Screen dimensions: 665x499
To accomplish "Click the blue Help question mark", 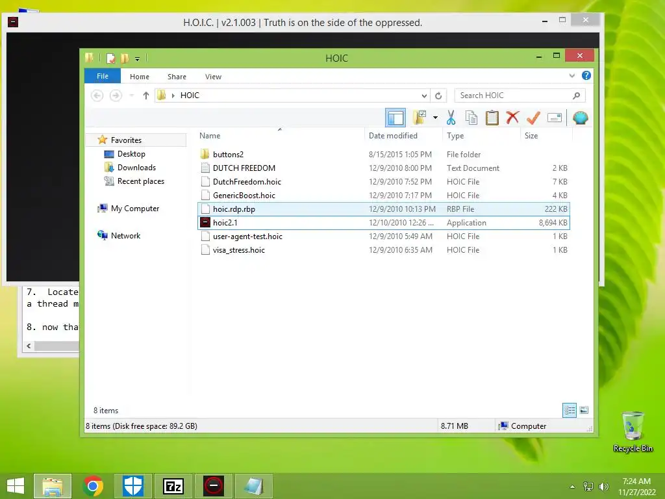I will [x=586, y=75].
